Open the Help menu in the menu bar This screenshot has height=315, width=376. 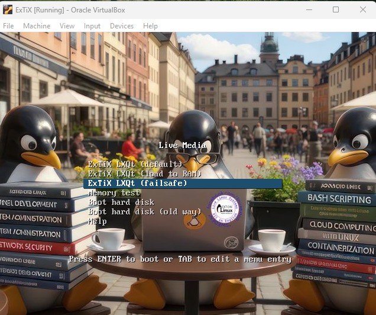(x=150, y=26)
